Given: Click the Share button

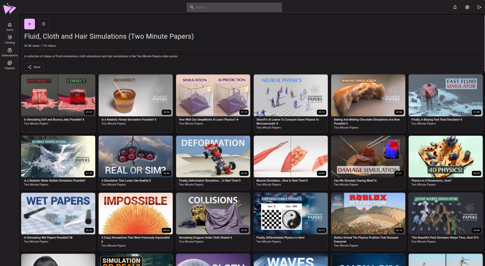Looking at the screenshot, I should pyautogui.click(x=34, y=67).
